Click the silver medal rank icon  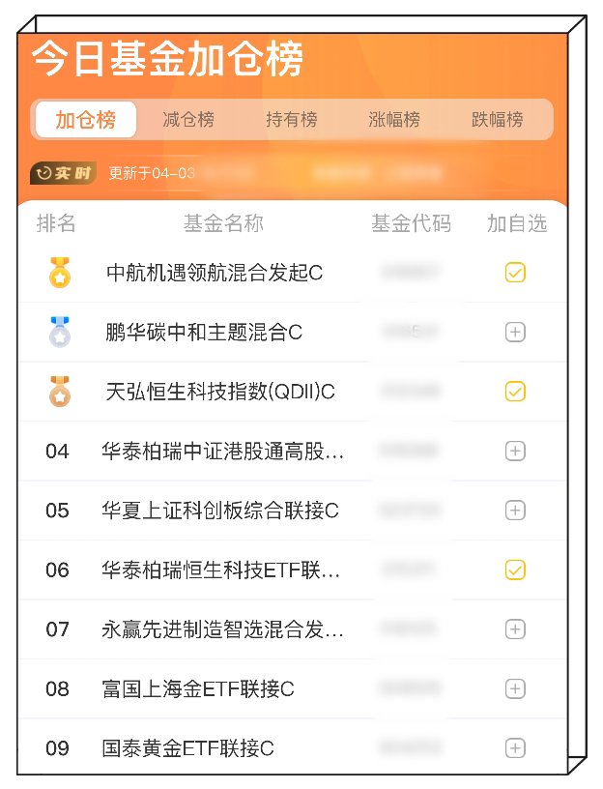(60, 332)
